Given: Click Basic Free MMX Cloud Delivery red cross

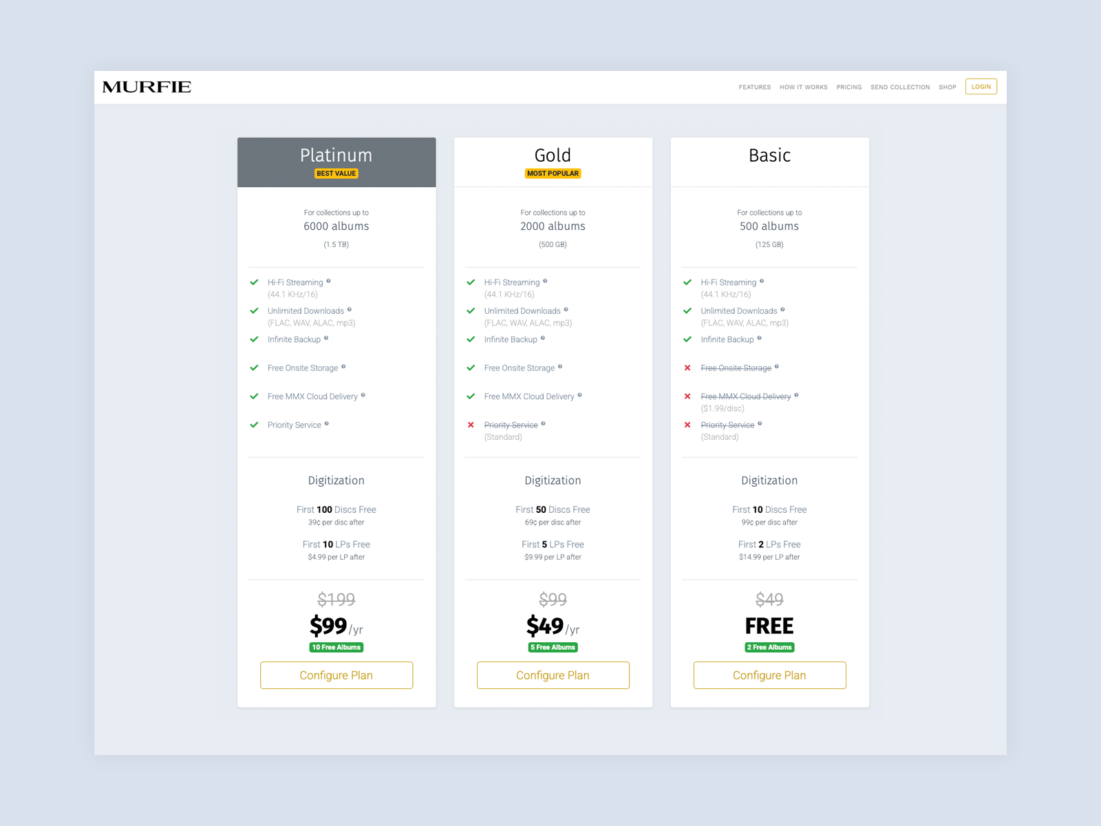Looking at the screenshot, I should [x=687, y=396].
